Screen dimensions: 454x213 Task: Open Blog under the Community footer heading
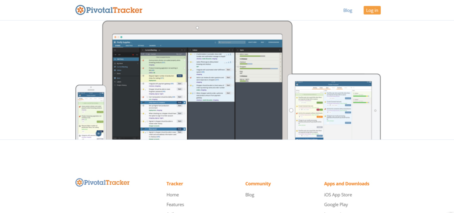250,195
